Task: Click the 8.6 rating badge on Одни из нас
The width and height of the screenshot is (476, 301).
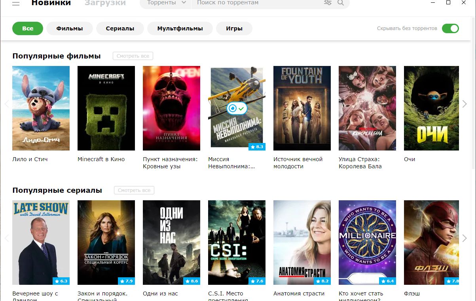Action: (x=192, y=281)
